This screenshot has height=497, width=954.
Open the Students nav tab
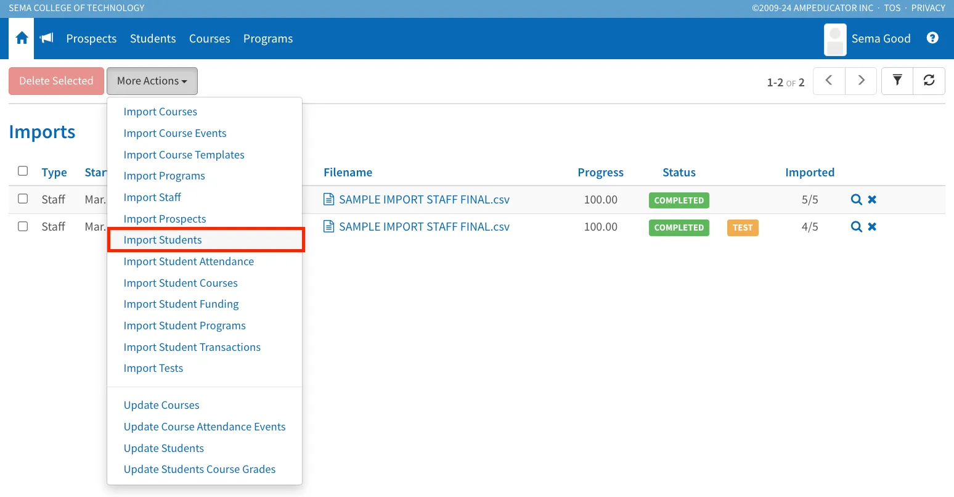coord(153,38)
